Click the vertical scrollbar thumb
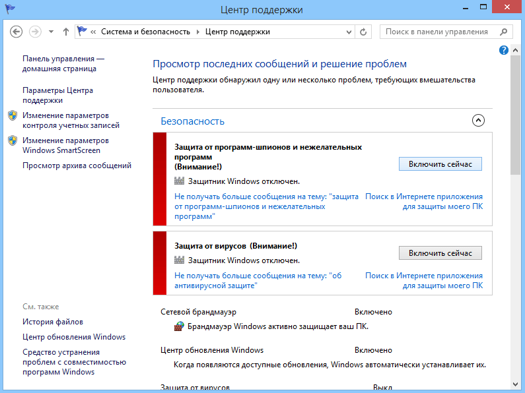The width and height of the screenshot is (525, 393). click(516, 115)
